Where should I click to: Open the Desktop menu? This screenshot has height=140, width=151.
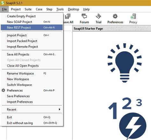[74, 9]
